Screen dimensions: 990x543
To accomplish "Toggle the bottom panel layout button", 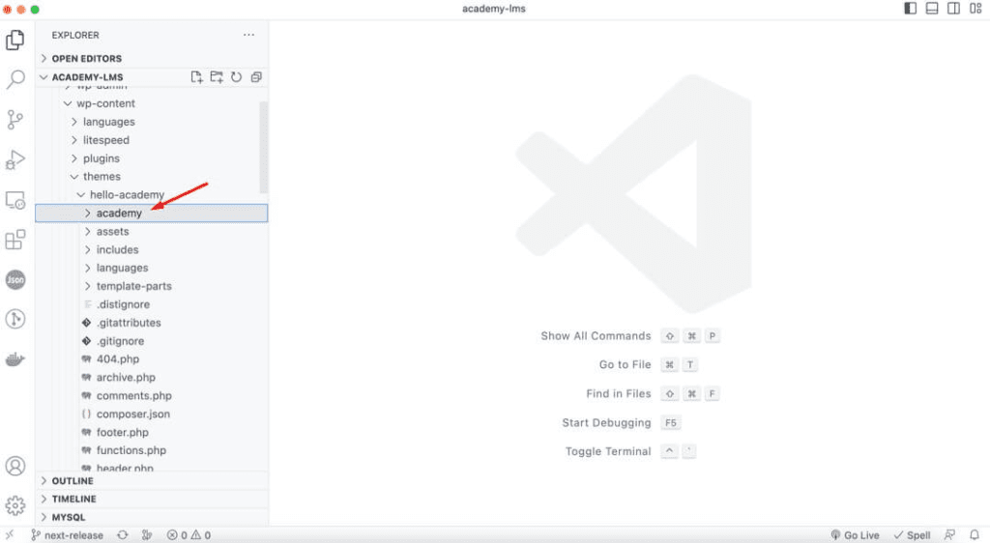I will pos(932,9).
